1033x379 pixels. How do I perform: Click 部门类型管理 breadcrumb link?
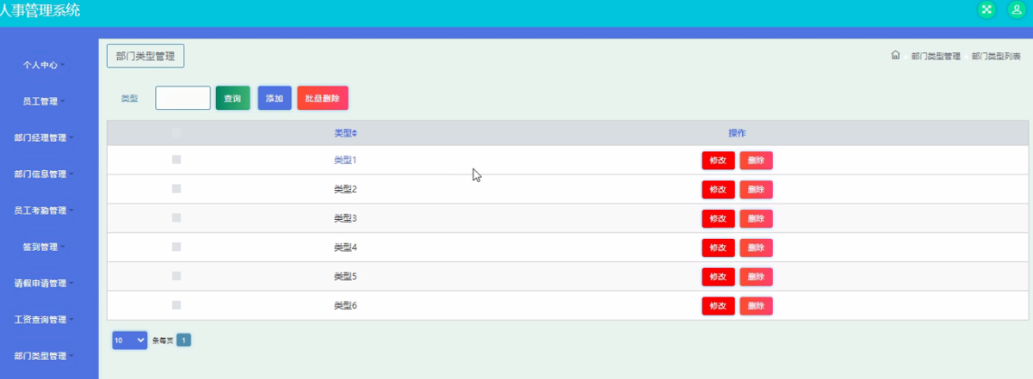[936, 56]
